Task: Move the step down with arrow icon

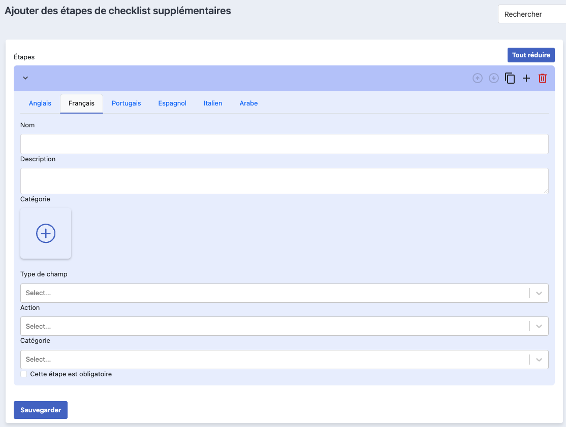Action: tap(493, 78)
